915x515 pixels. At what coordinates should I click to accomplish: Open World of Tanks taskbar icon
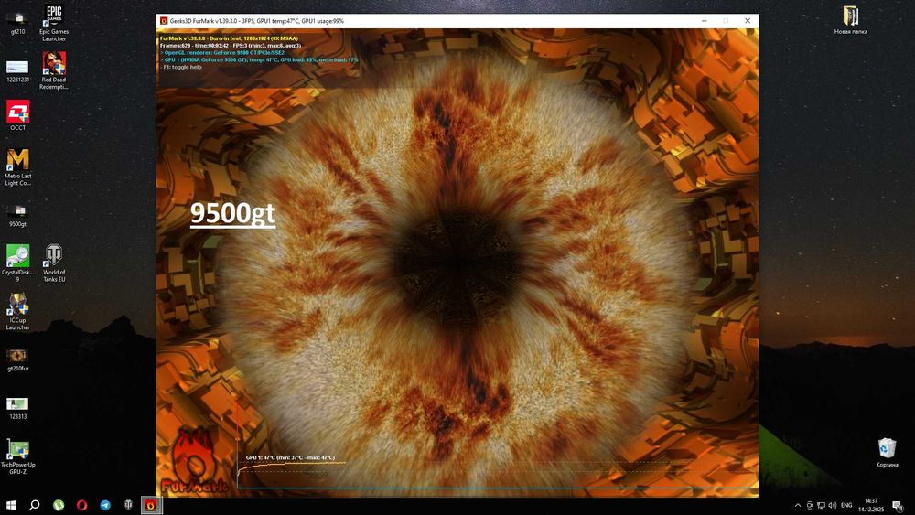[x=128, y=505]
